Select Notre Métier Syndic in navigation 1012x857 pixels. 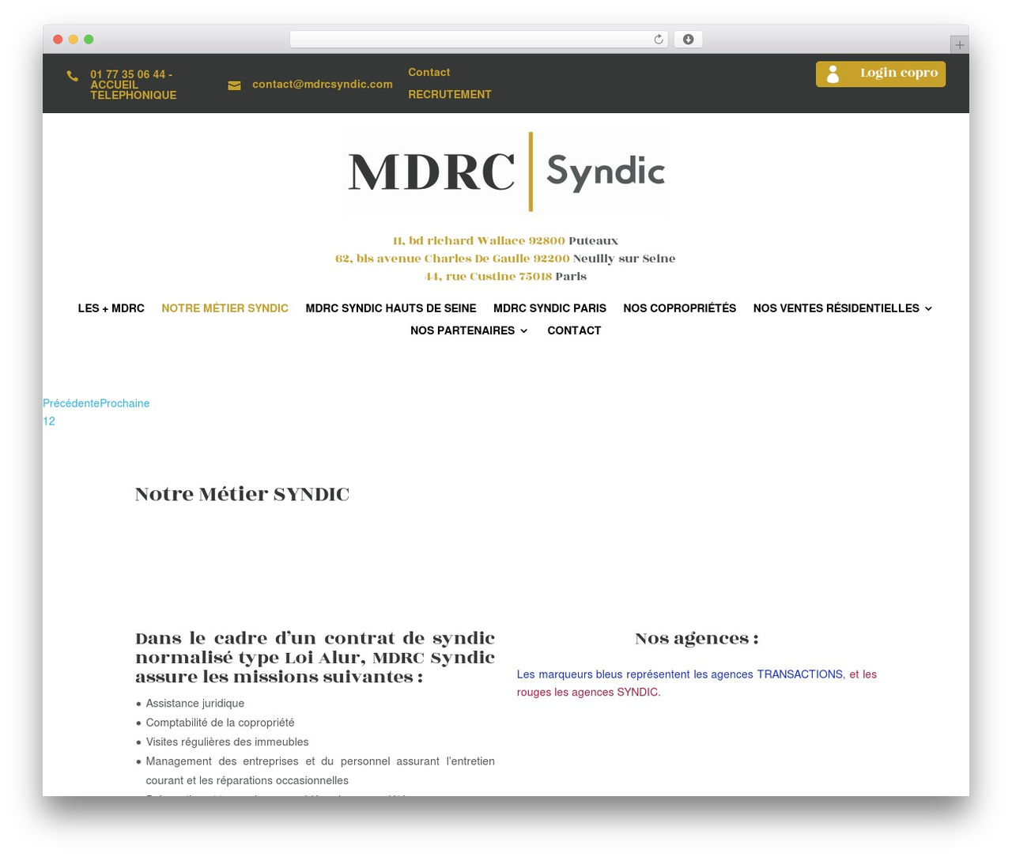point(225,308)
